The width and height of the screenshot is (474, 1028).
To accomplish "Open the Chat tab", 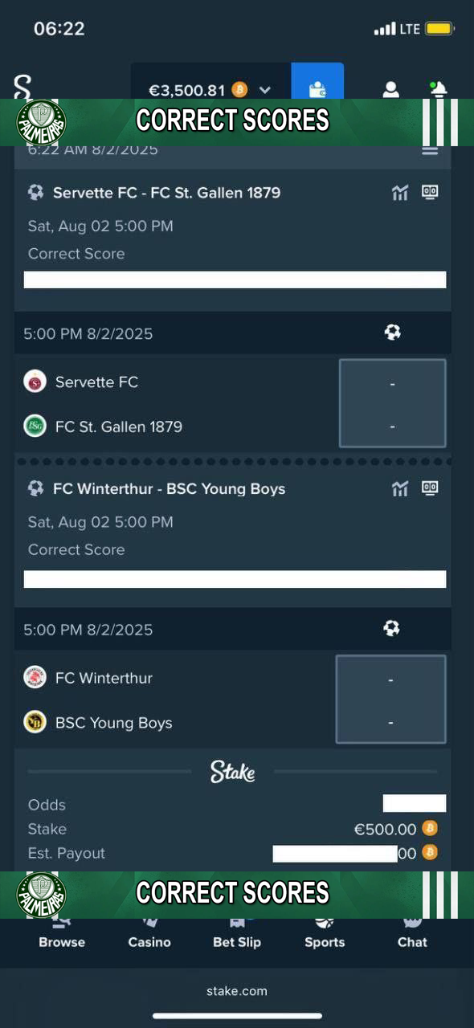I will point(412,934).
